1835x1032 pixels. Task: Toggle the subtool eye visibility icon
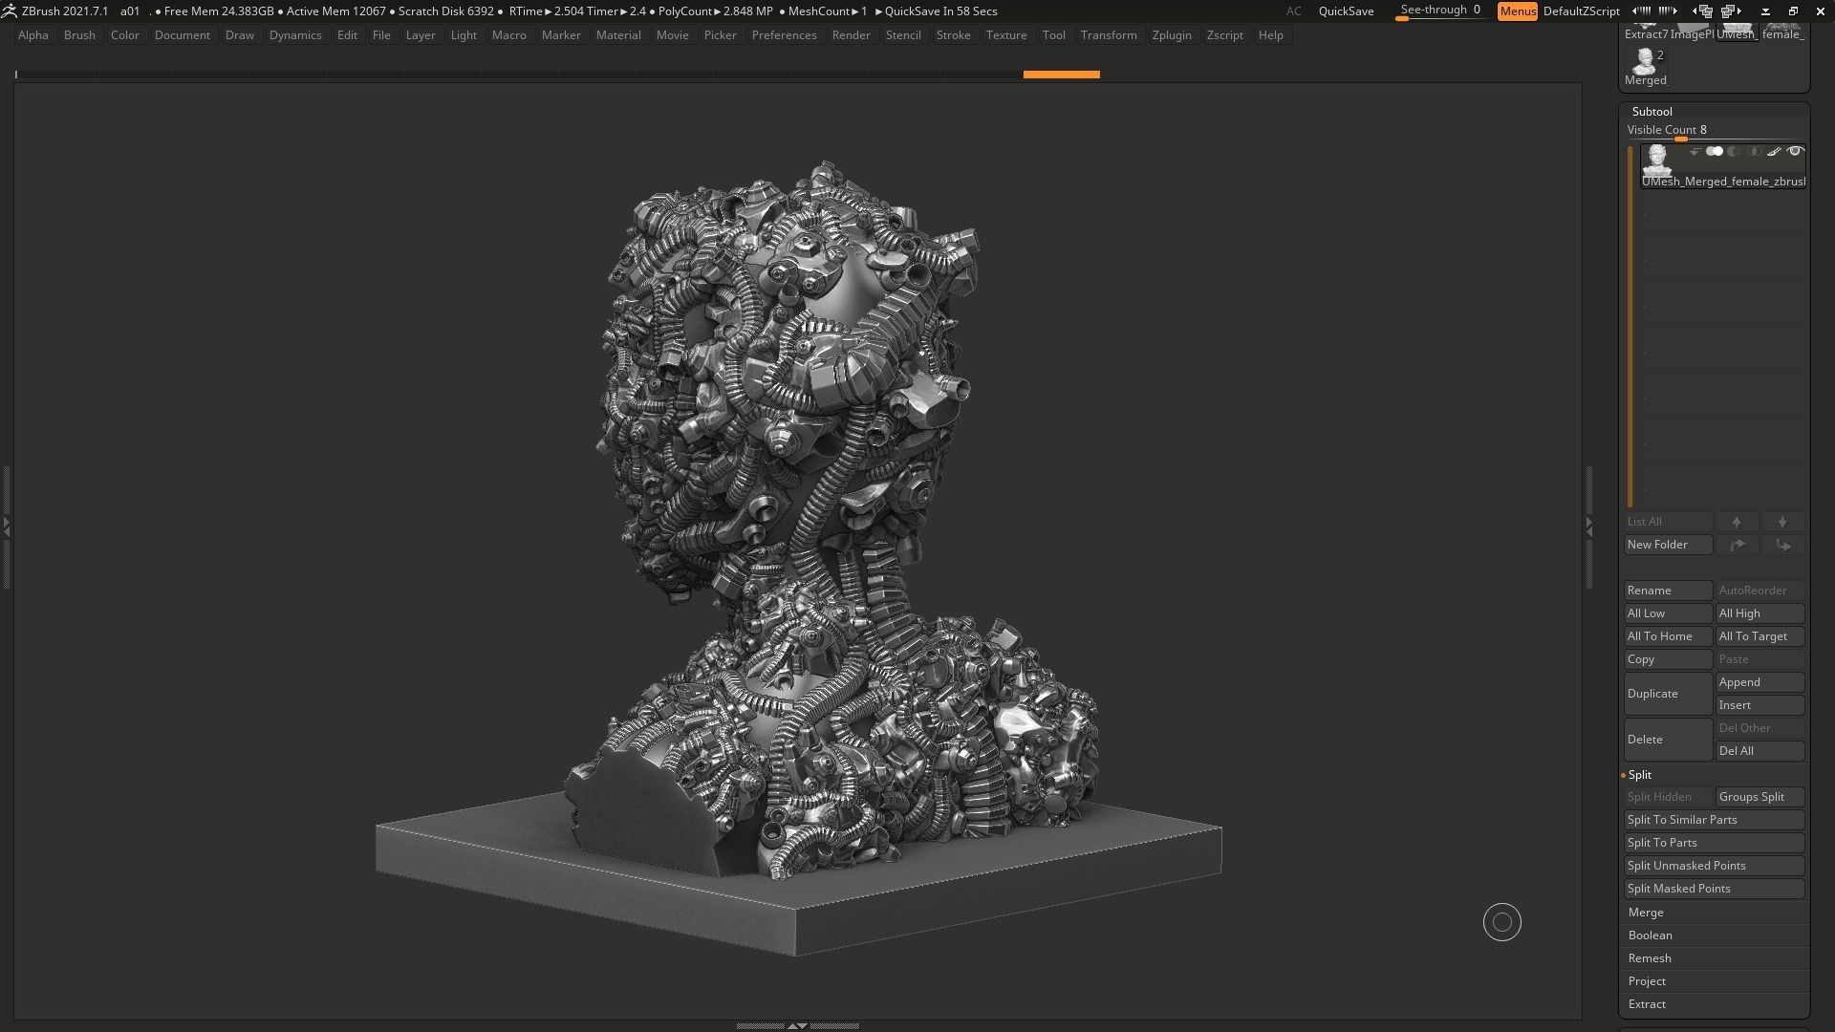click(x=1795, y=151)
